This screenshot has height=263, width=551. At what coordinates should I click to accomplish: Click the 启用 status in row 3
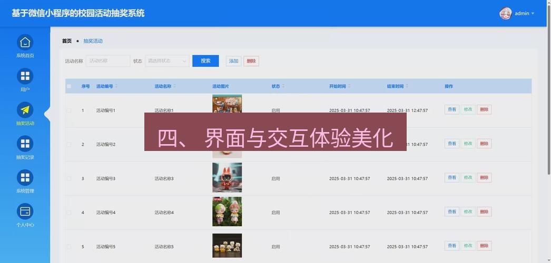click(275, 178)
